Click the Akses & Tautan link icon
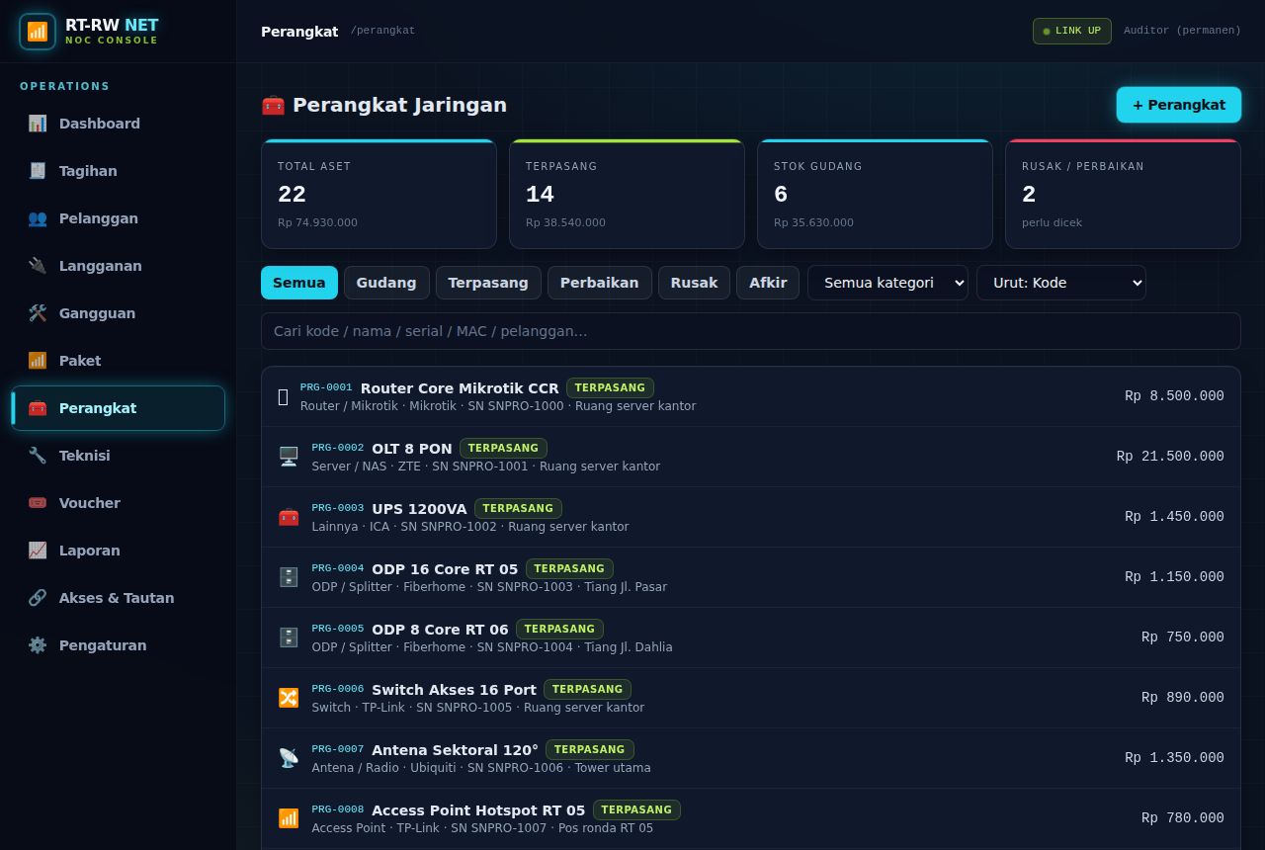The image size is (1265, 850). 38,598
